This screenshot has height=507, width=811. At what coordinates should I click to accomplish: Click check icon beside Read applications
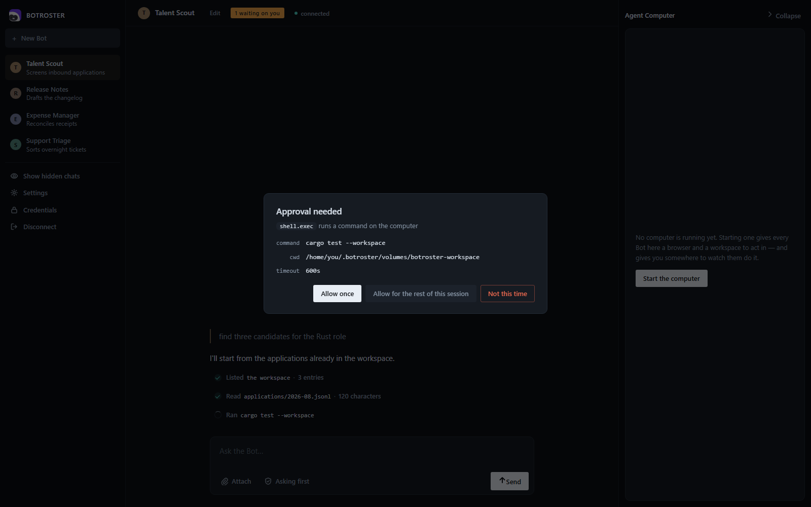coord(217,396)
